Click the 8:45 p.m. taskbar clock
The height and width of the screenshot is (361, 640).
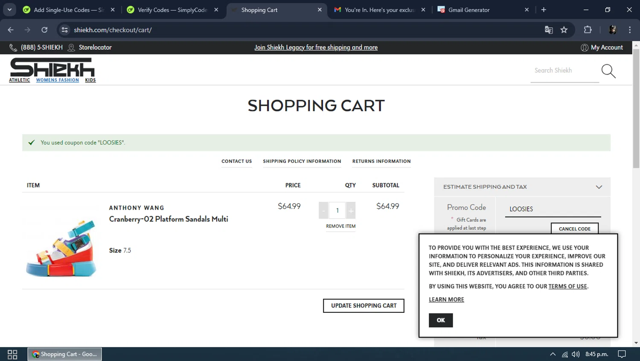(597, 354)
